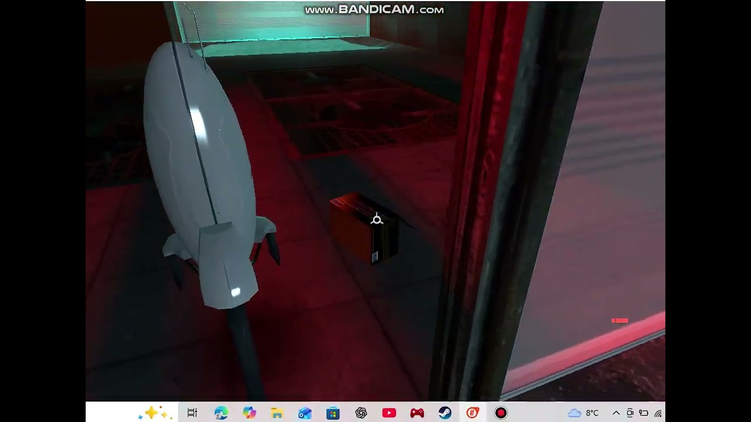751x422 pixels.
Task: Launch Microsoft Edge from the taskbar
Action: pyautogui.click(x=221, y=413)
